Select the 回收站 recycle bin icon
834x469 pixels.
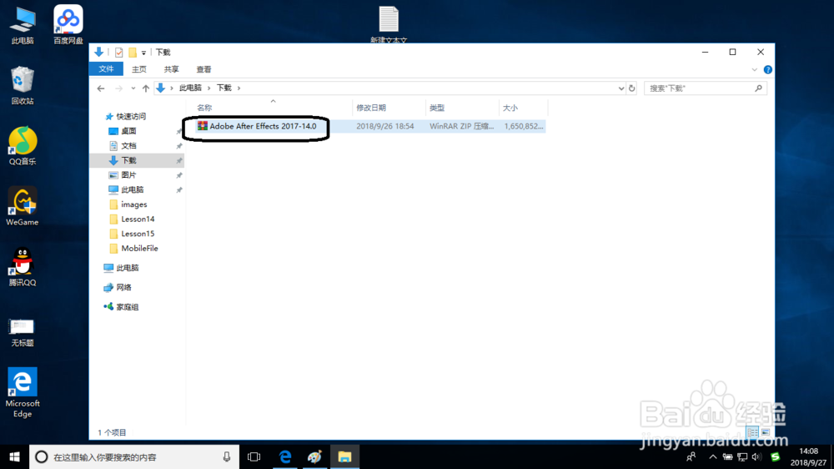click(23, 85)
